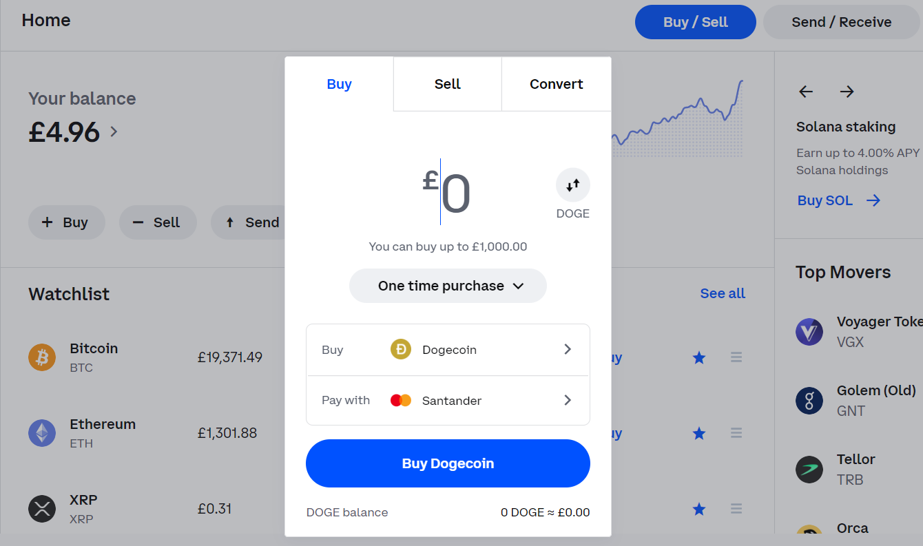The width and height of the screenshot is (923, 546).
Task: Click the amount input showing £0
Action: 448,191
